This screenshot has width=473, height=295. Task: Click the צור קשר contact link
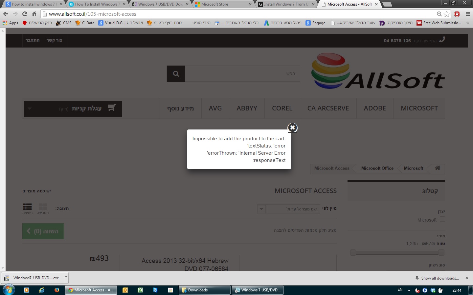pos(54,40)
